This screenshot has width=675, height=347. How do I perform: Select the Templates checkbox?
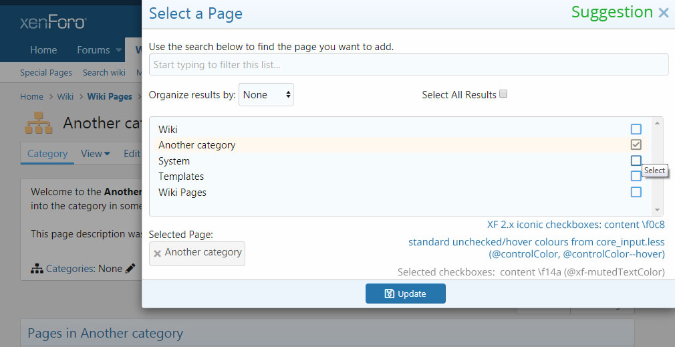pos(636,177)
